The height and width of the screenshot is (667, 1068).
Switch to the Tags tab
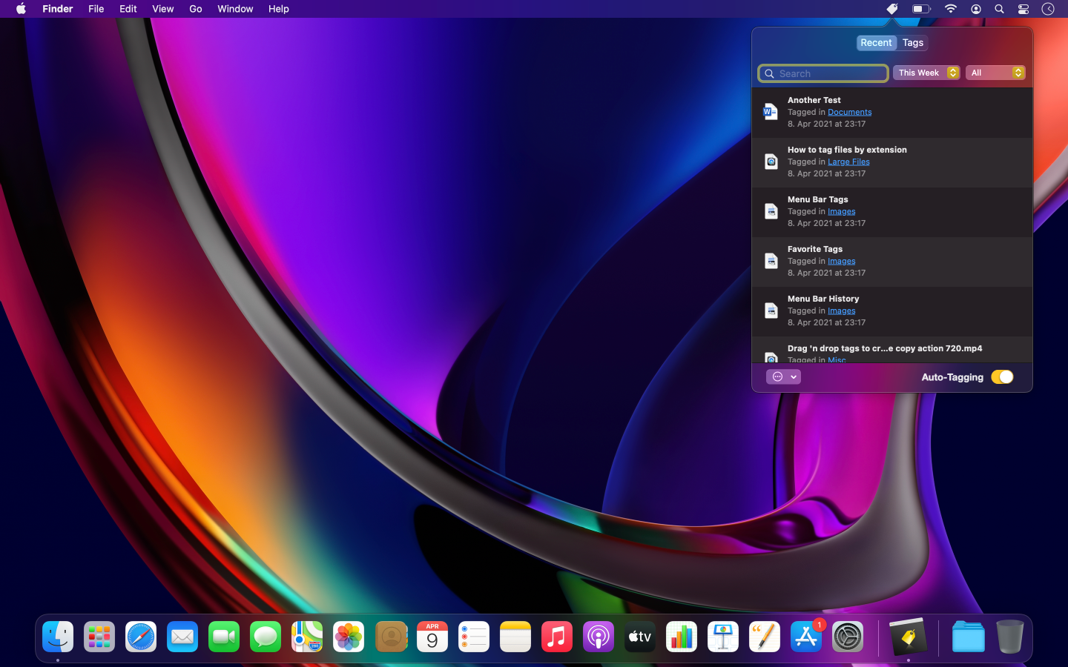coord(913,43)
